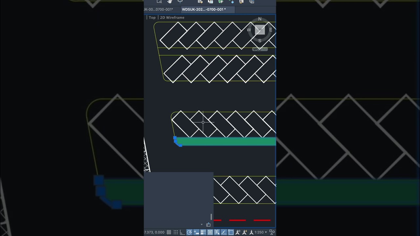Toggle the 2D object snap square icon
The width and height of the screenshot is (420, 236).
[231, 232]
